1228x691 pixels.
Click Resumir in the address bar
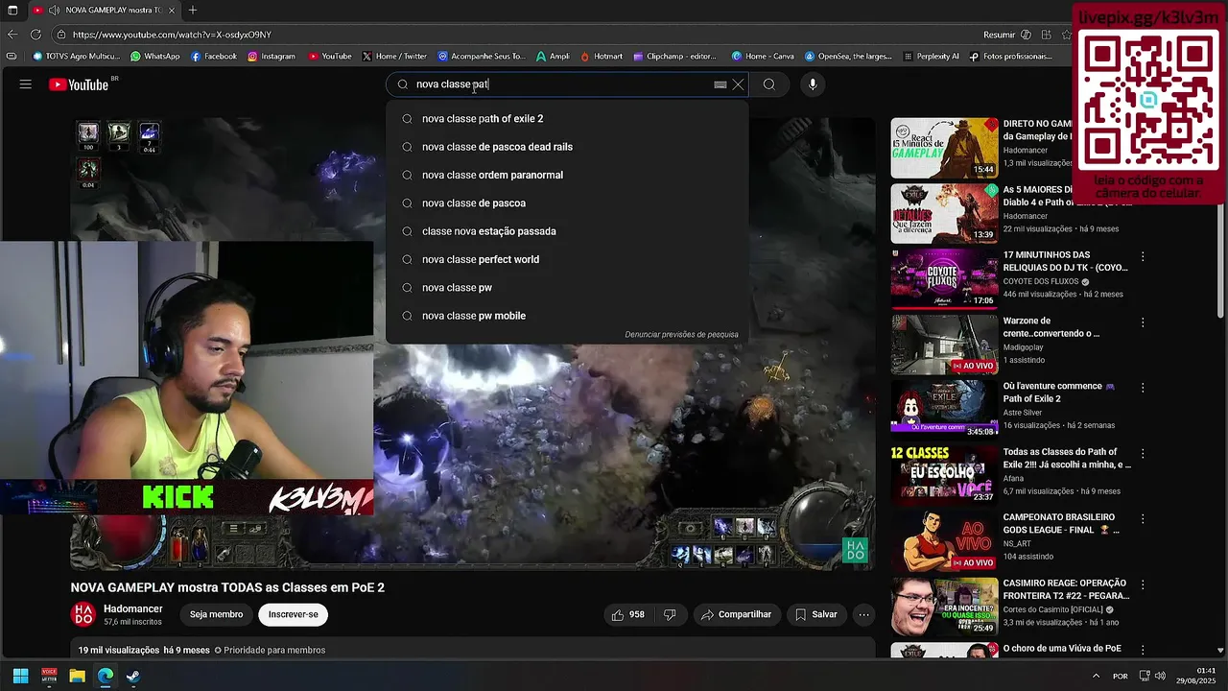click(x=999, y=35)
